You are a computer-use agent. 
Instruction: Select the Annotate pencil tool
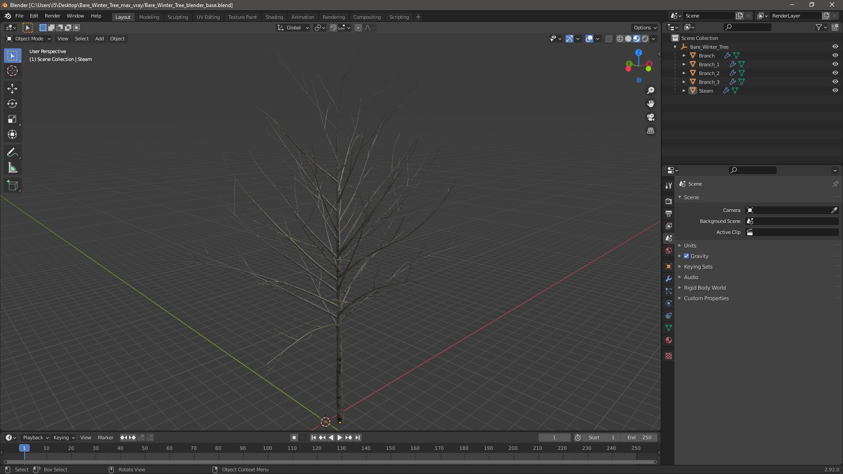pyautogui.click(x=12, y=153)
